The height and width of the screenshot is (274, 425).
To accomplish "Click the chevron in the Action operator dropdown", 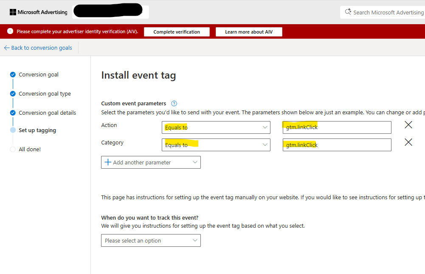I will coord(265,127).
